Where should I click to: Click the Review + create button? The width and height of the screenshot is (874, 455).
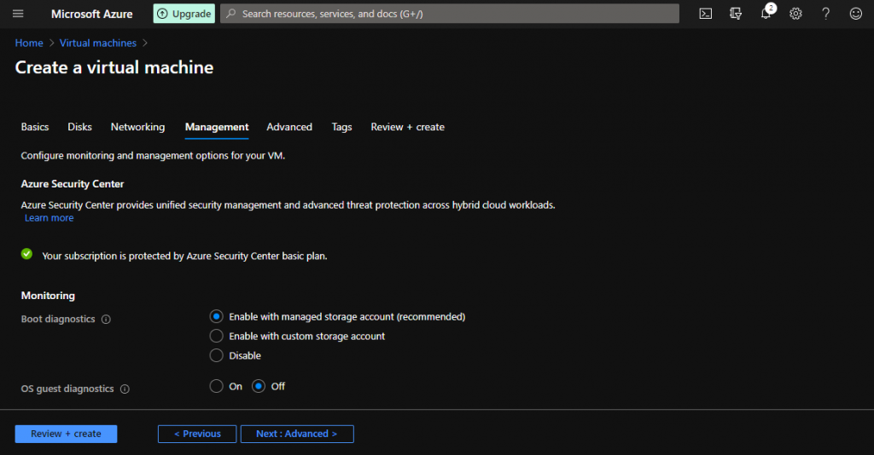click(x=66, y=434)
